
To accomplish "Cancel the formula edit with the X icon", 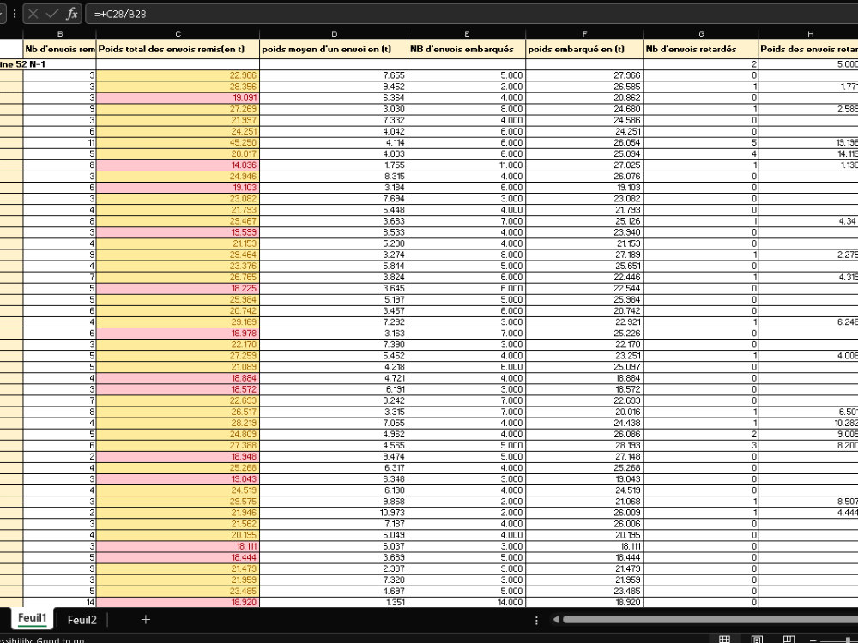I will [33, 15].
